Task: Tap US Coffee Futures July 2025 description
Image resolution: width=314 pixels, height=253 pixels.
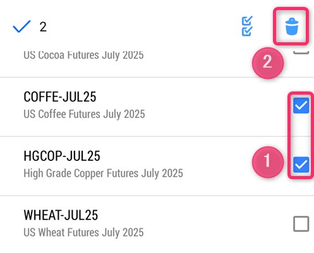Action: pos(84,114)
